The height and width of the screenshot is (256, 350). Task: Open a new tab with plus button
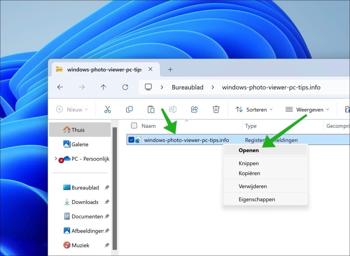click(x=170, y=70)
